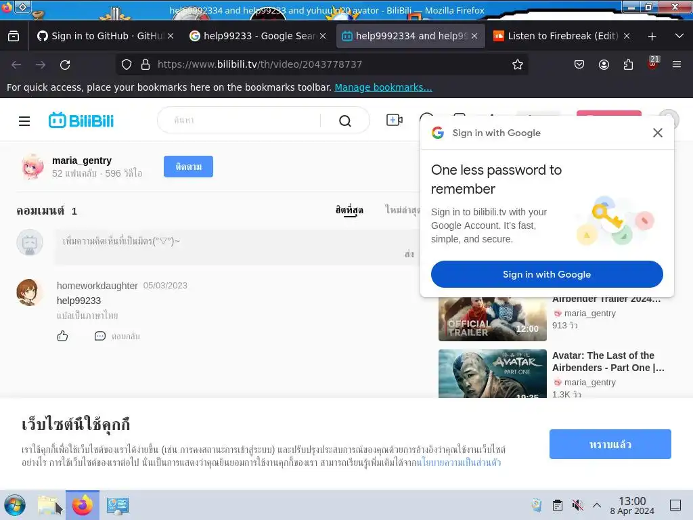Open the file manager taskbar icon
This screenshot has width=693, height=520.
point(49,505)
